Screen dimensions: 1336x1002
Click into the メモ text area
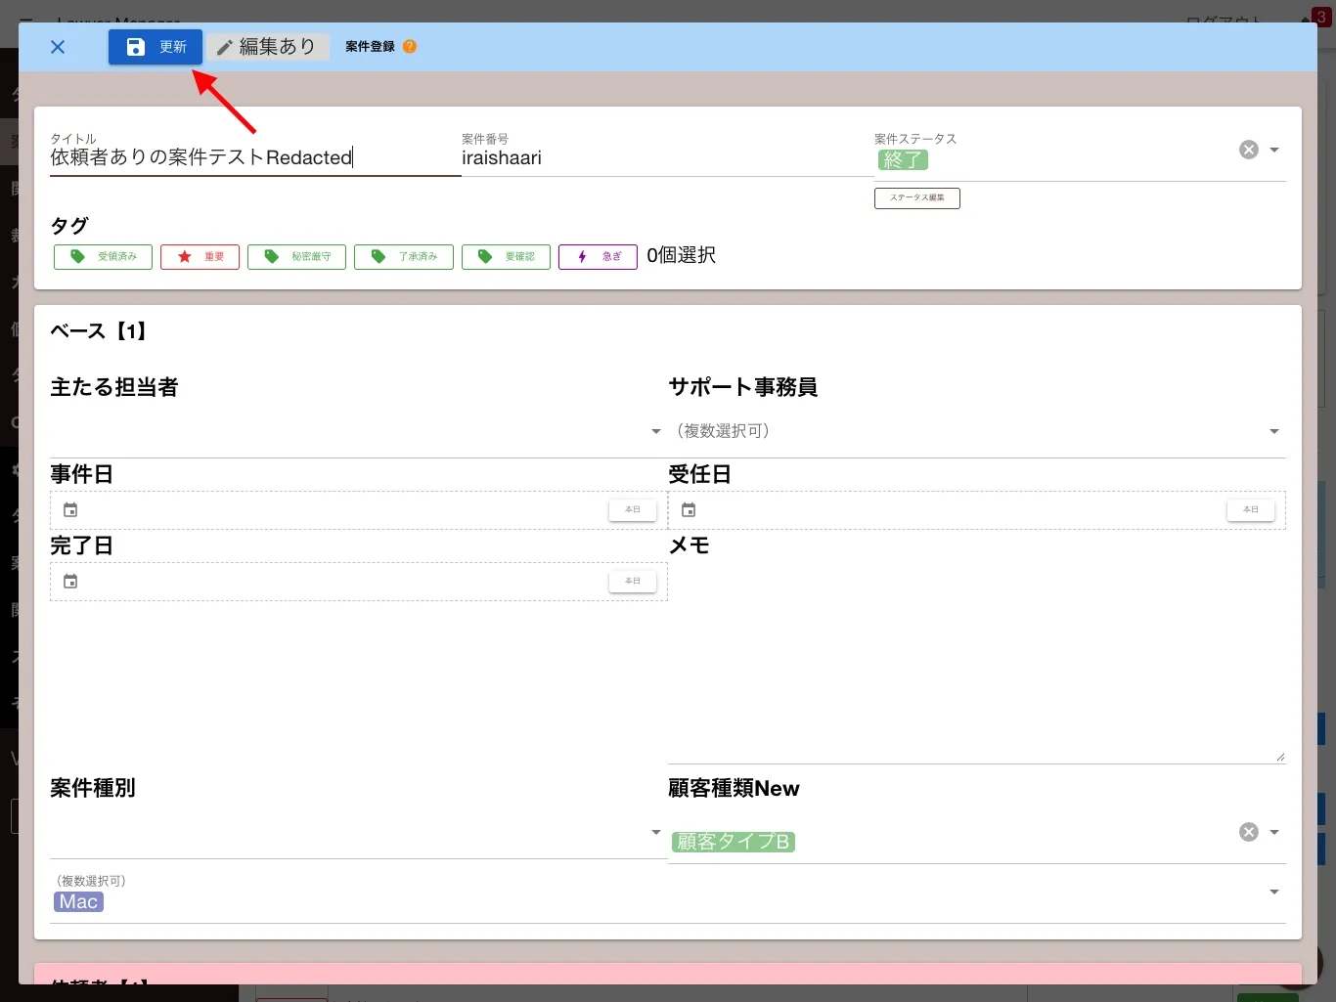coord(976,662)
